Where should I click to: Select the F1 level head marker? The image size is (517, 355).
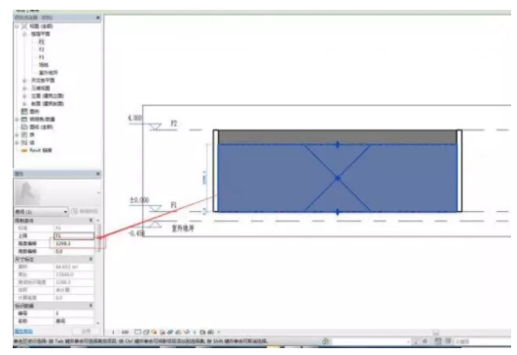point(155,208)
